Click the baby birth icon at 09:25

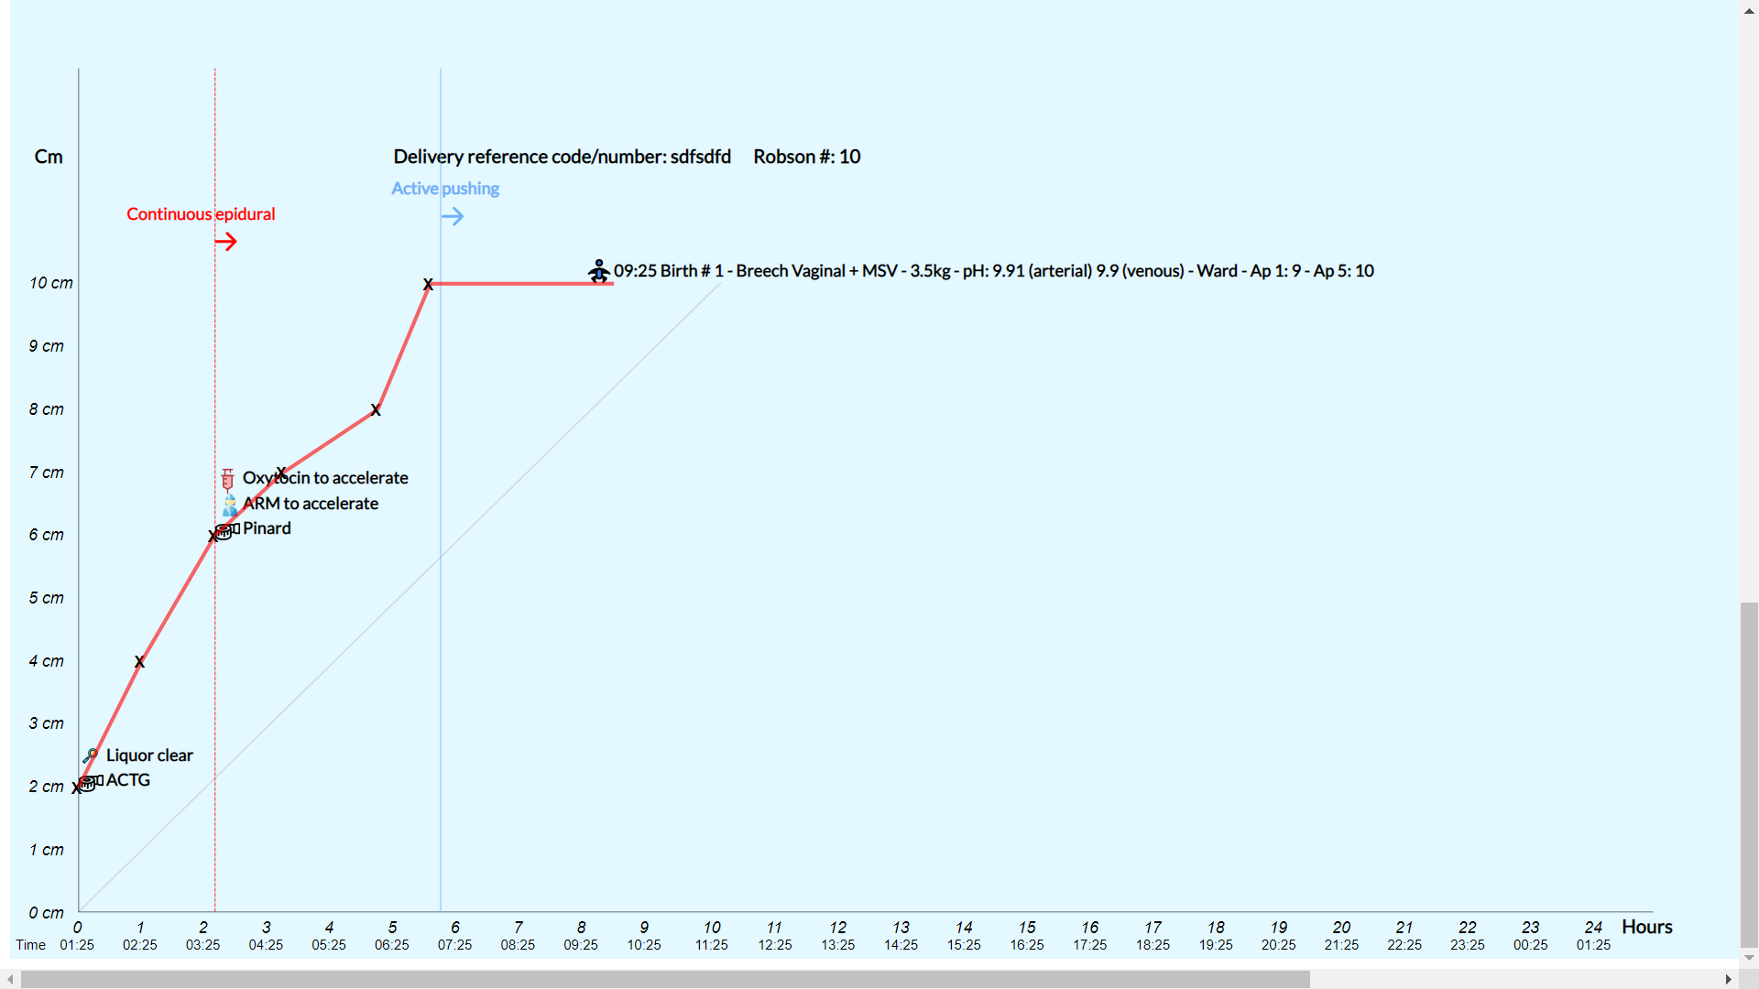click(x=598, y=271)
